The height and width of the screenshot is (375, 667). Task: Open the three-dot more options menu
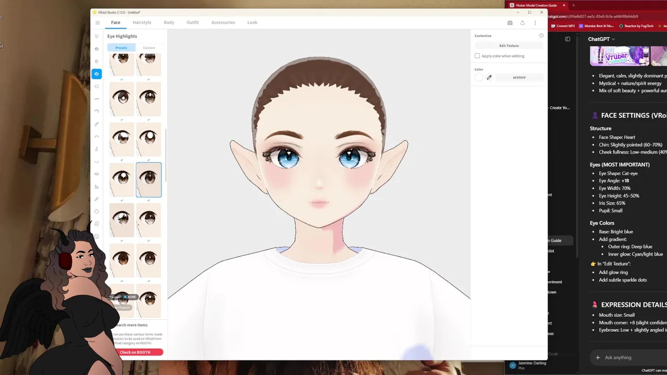pos(535,23)
